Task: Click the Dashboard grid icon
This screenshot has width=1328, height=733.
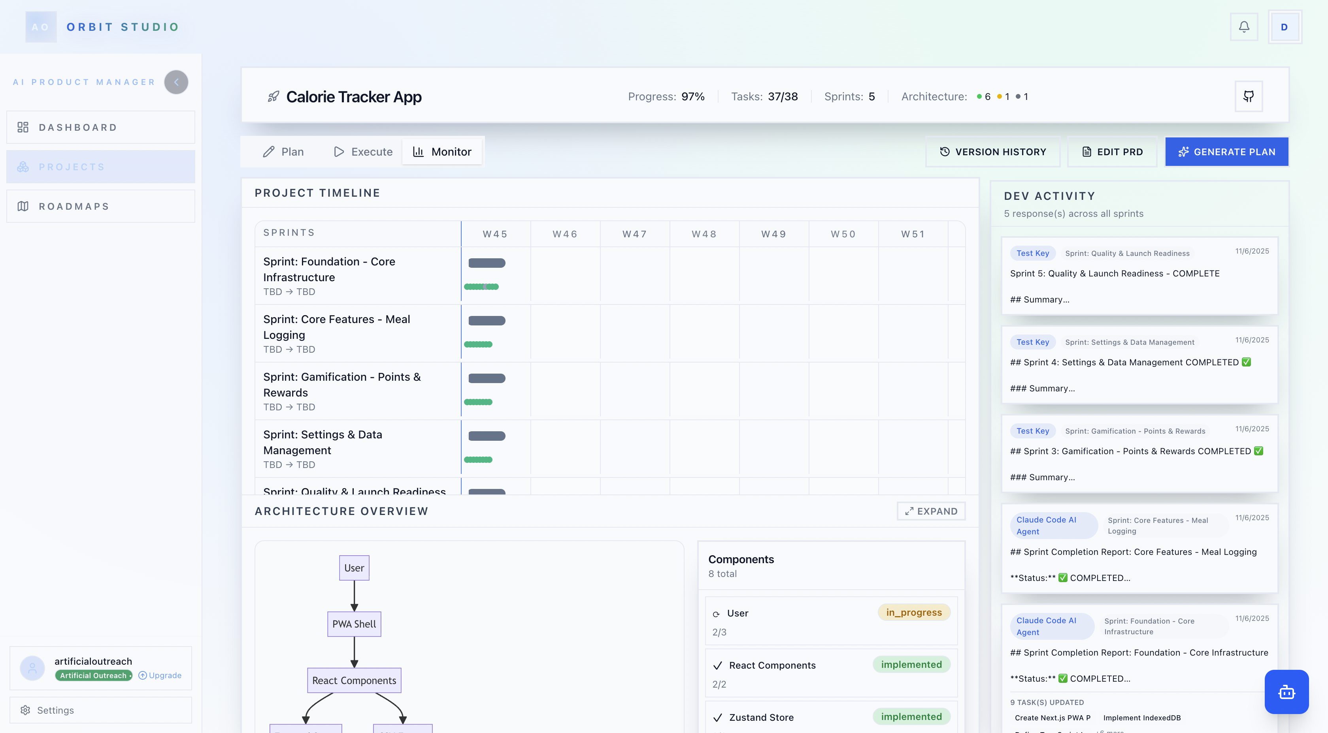Action: pos(23,127)
